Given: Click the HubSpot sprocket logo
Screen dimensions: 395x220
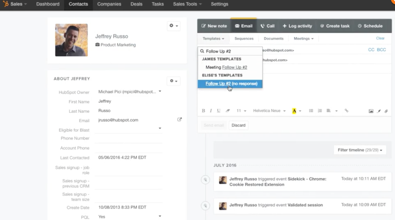Looking at the screenshot, I should click(x=6, y=4).
